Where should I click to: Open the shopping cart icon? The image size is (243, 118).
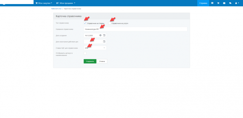(x=218, y=3)
